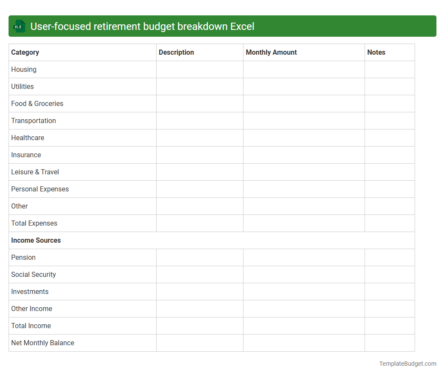Select the Social Security row label
Image resolution: width=445 pixels, height=376 pixels.
[x=33, y=274]
